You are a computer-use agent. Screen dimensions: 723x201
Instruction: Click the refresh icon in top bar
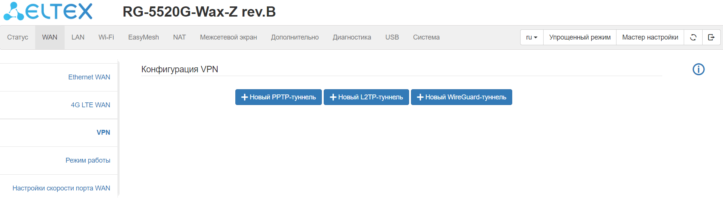click(x=693, y=37)
